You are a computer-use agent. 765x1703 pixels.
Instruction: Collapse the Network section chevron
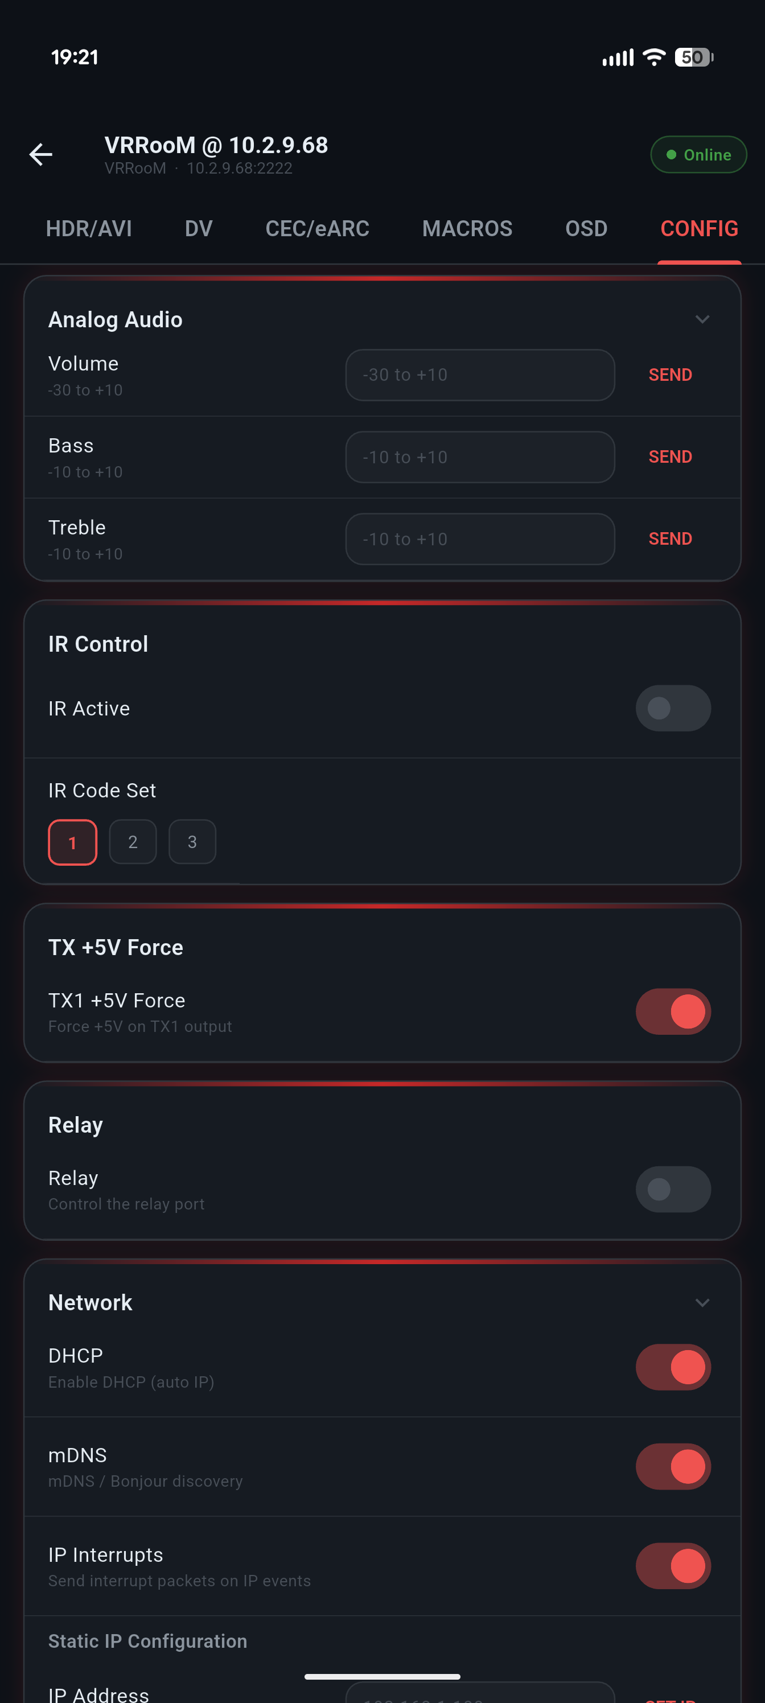coord(702,1302)
